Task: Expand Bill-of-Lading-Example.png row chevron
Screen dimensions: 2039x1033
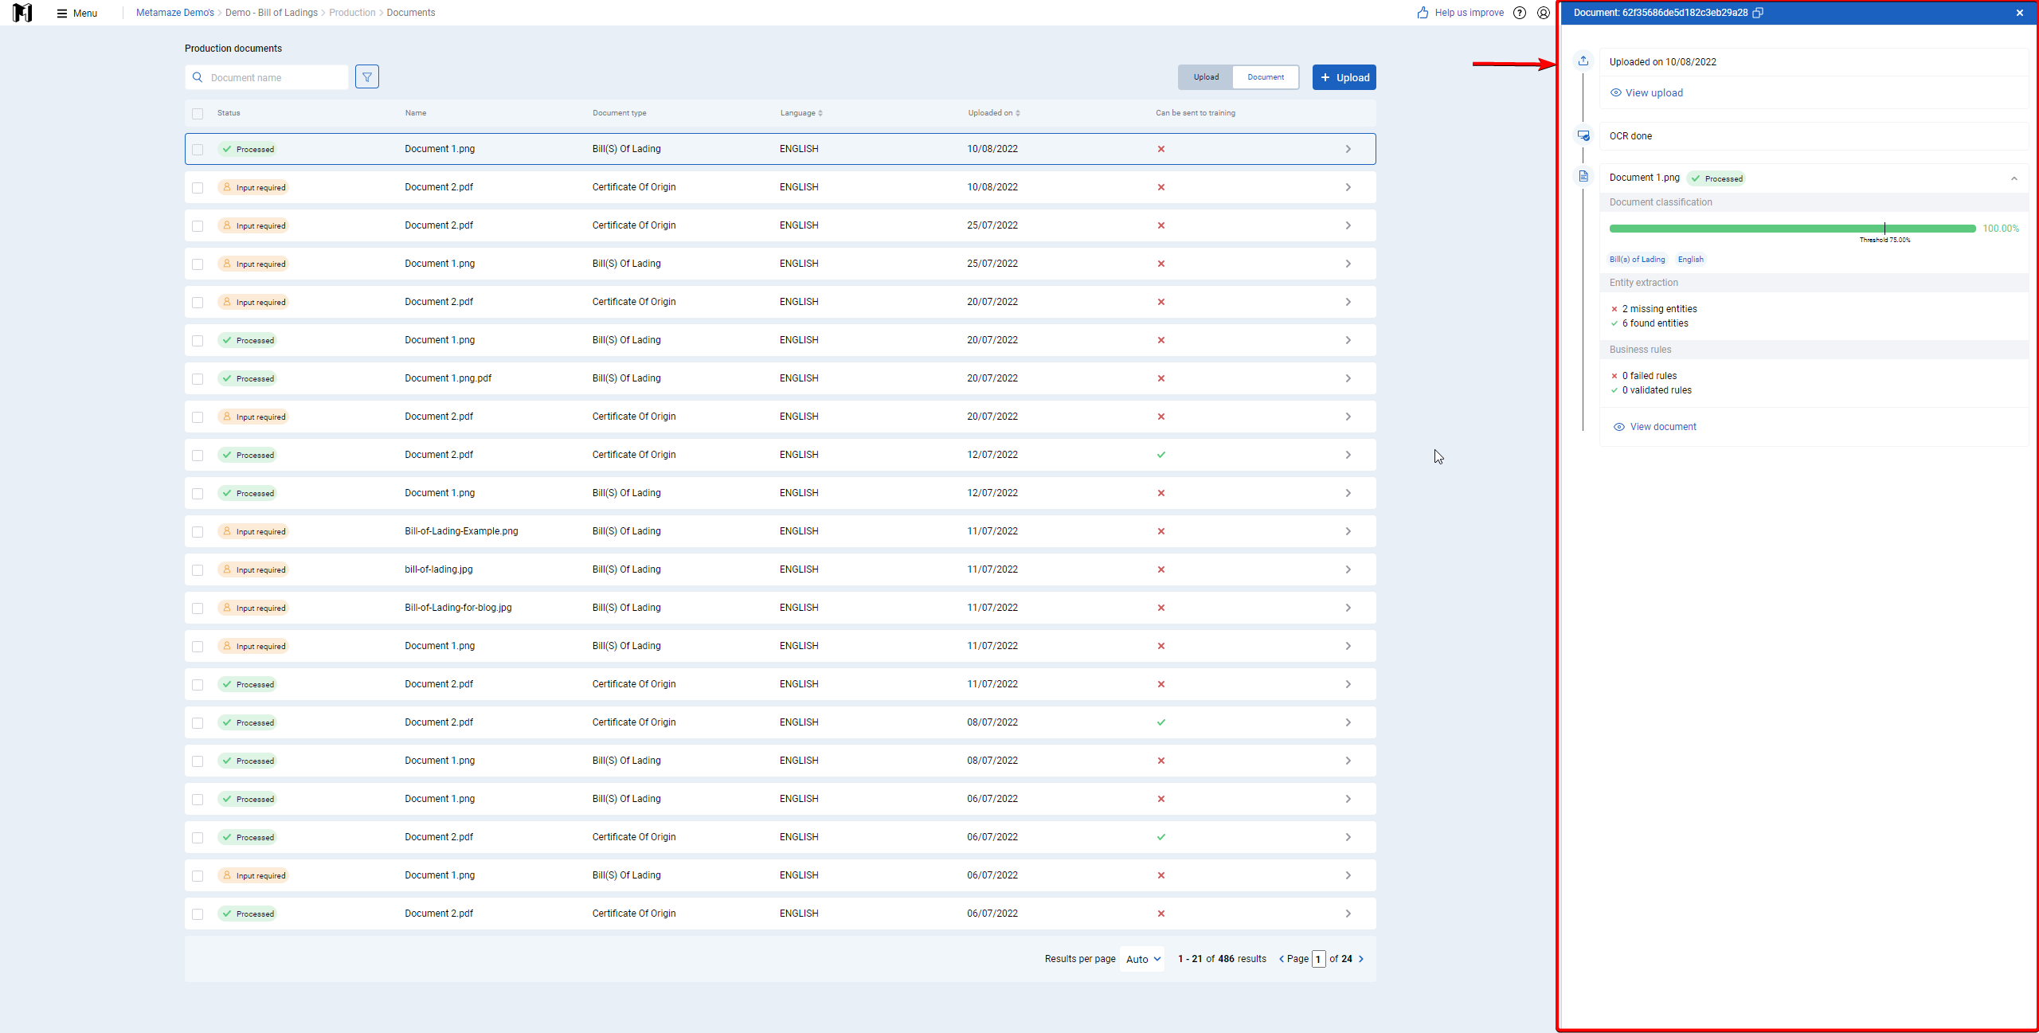Action: pyautogui.click(x=1348, y=531)
